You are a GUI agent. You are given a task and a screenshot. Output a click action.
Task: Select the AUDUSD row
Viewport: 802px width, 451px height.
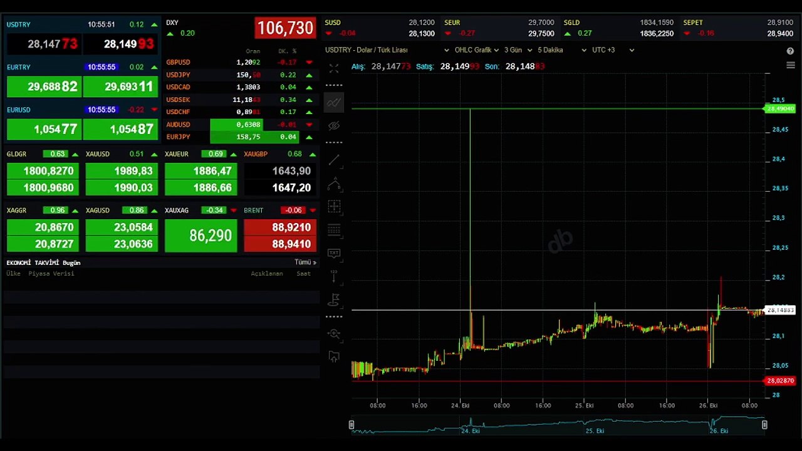240,124
